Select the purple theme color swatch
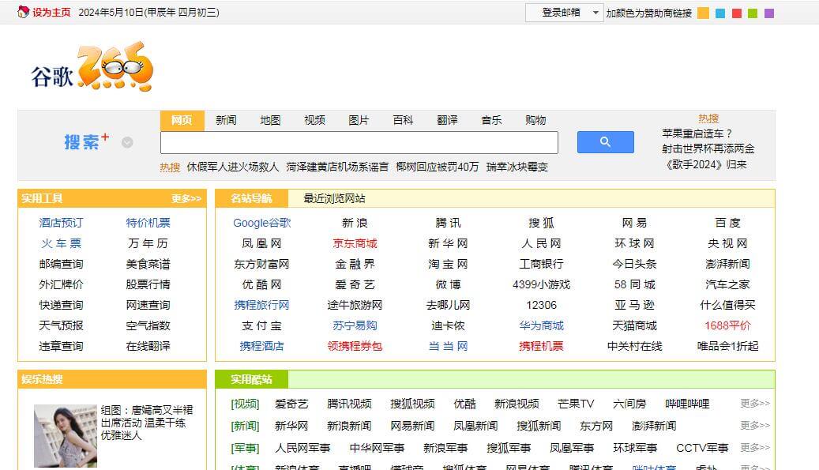819x470 pixels. (x=769, y=13)
